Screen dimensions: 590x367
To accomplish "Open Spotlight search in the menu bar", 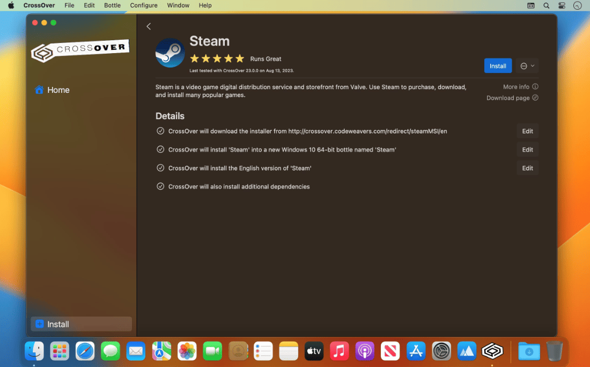I will click(x=547, y=5).
